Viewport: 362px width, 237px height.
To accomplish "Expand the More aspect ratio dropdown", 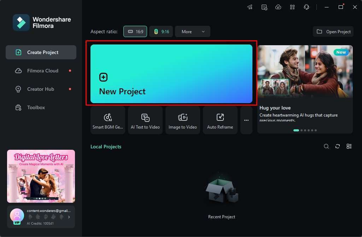I will pos(193,32).
